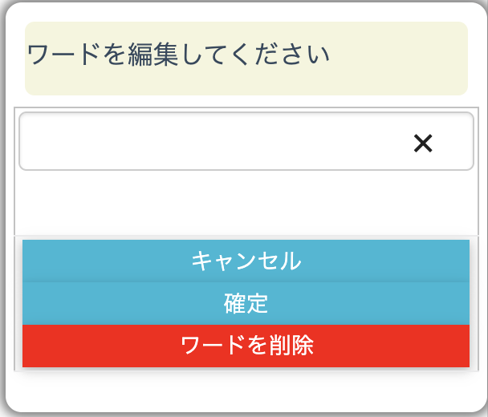This screenshot has height=417, width=488.
Task: Tap the black X mark beside the input
Action: pyautogui.click(x=423, y=143)
